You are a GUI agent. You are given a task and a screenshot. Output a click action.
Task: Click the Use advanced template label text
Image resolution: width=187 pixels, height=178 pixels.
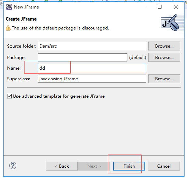point(59,96)
